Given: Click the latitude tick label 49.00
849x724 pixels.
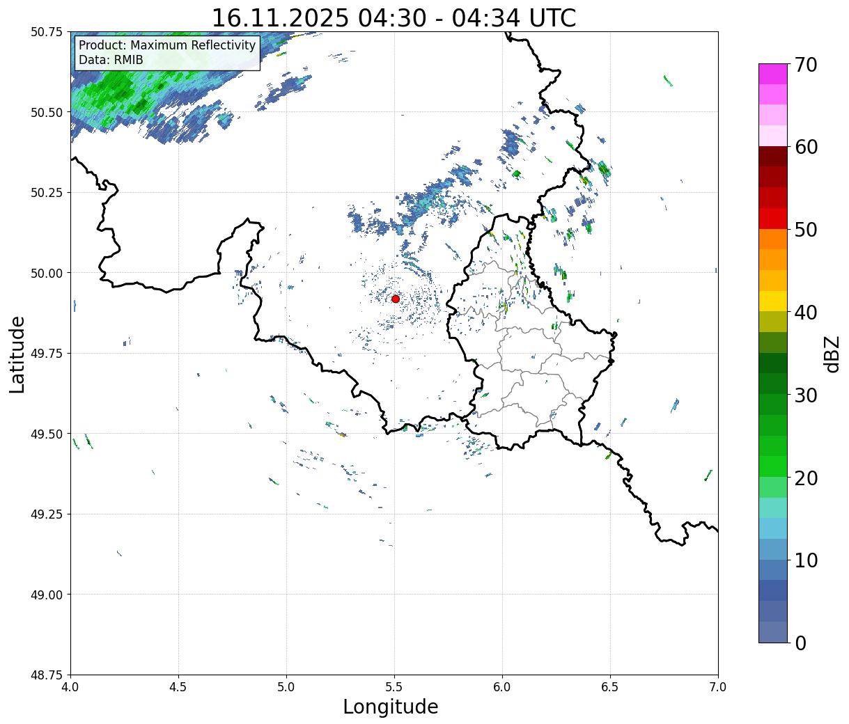Looking at the screenshot, I should [47, 595].
